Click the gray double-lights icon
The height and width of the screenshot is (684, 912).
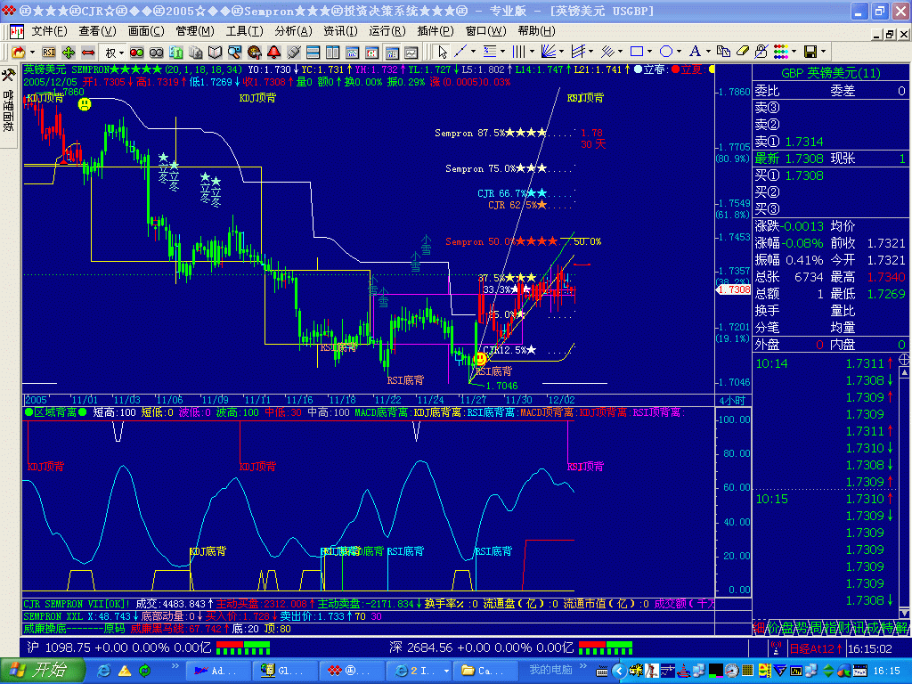point(156,53)
